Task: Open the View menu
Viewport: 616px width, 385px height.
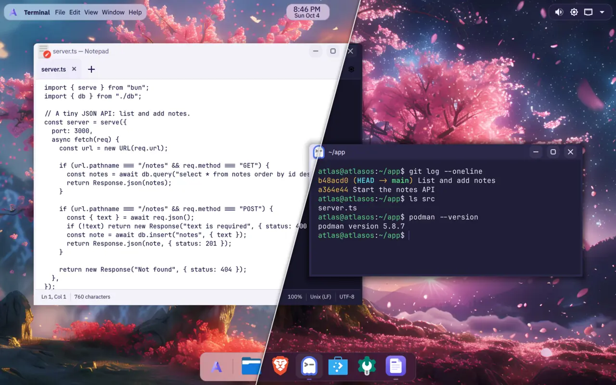Action: (x=91, y=13)
